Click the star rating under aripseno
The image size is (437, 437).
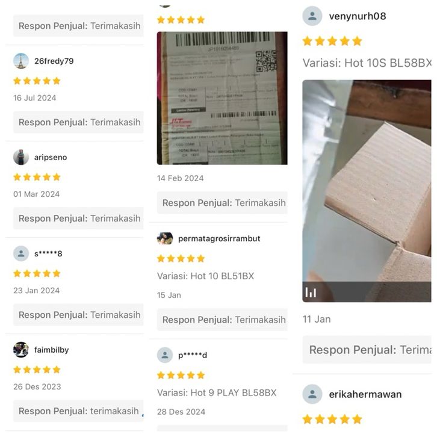tap(37, 177)
